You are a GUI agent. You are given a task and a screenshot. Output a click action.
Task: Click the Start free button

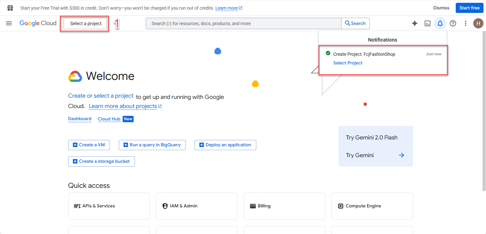click(469, 8)
